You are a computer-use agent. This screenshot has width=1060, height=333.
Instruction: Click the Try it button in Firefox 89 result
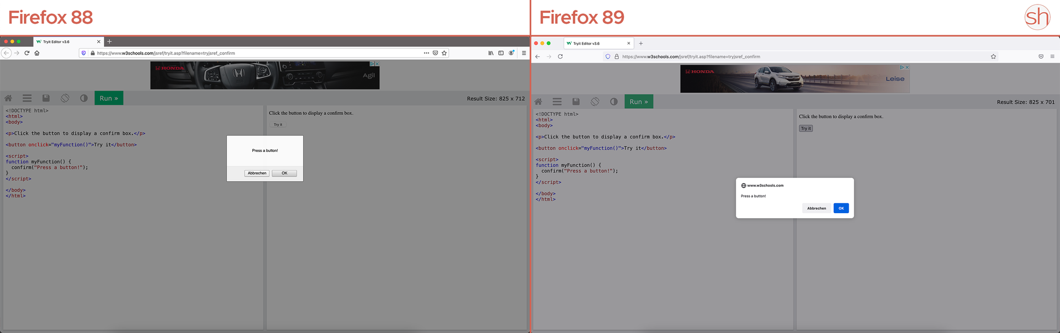click(806, 128)
